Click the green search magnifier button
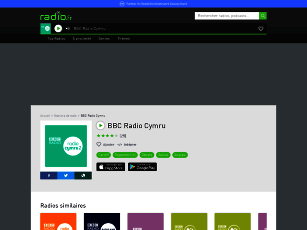 (262, 16)
